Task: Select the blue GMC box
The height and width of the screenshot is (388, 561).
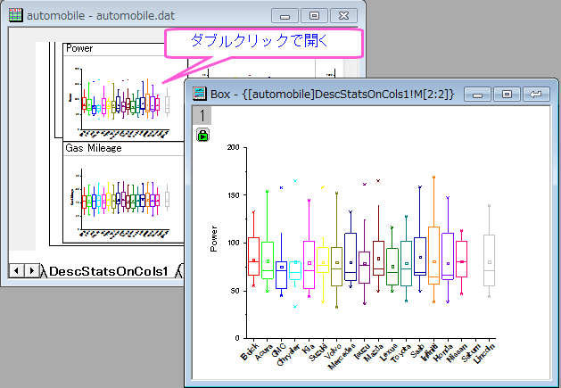Action: pyautogui.click(x=281, y=275)
